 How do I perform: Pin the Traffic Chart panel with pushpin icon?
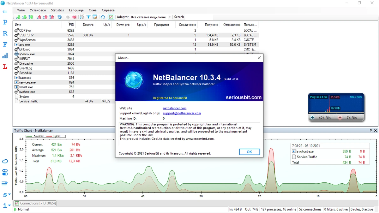pyautogui.click(x=371, y=131)
